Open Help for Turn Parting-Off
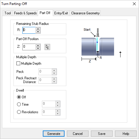This screenshot has width=139, height=139. (x=126, y=134)
